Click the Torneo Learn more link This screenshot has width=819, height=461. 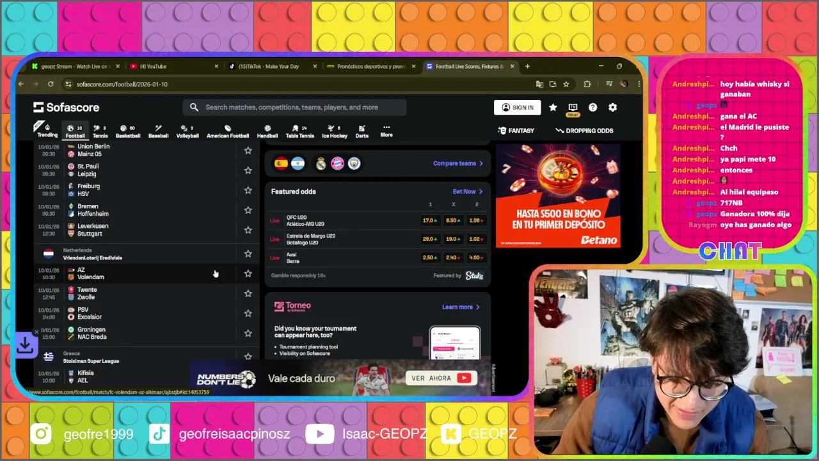point(461,307)
